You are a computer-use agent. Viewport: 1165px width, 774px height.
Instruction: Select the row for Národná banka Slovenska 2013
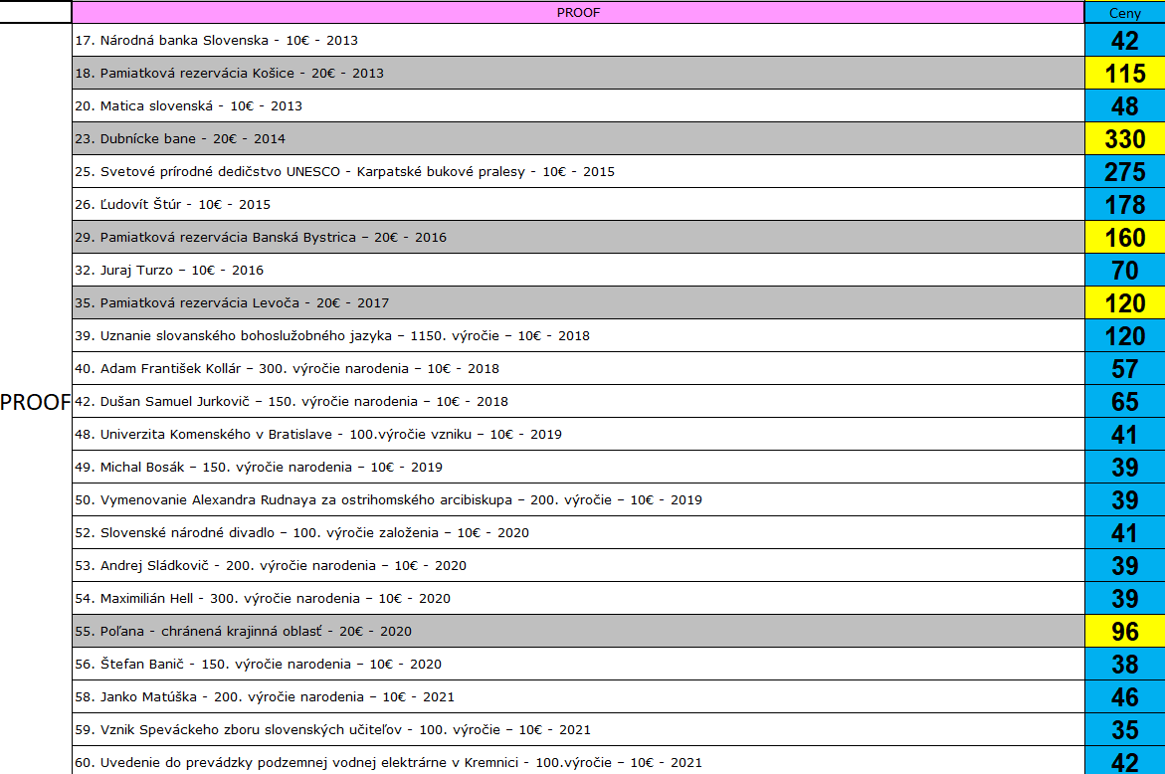point(398,41)
